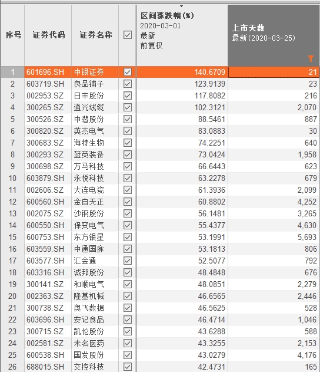Screen dimensions: 320x372
Task: Select the 上市天数 column header
Action: pos(274,35)
